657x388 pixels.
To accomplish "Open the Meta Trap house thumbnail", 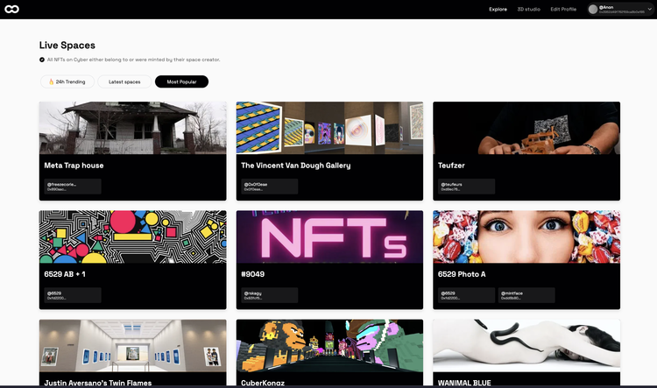I will (133, 128).
